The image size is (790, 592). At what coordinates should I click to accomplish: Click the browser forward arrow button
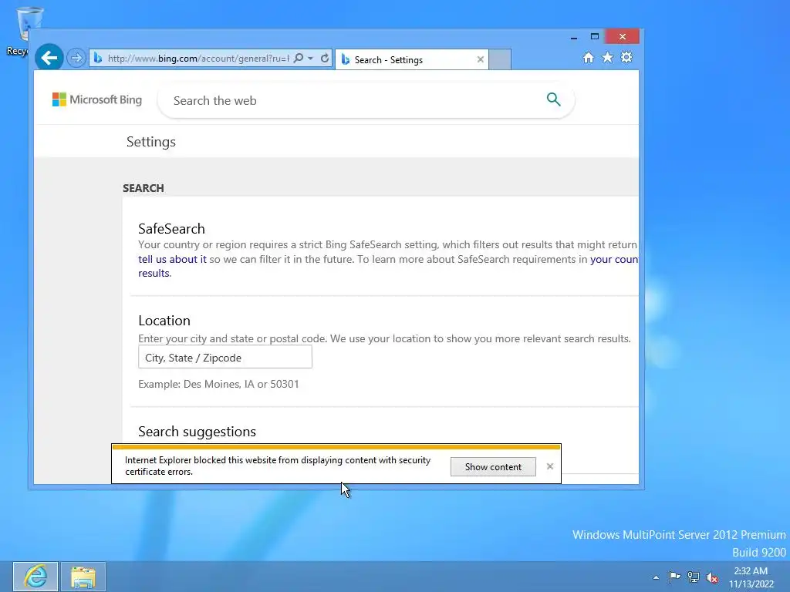tap(76, 58)
